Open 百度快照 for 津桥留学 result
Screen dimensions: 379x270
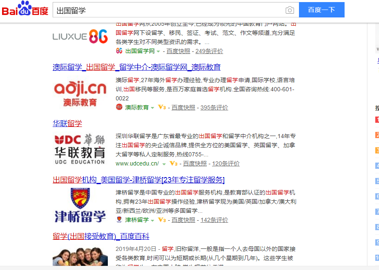click(x=183, y=220)
